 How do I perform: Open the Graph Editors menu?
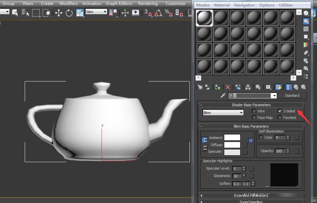coord(119,4)
